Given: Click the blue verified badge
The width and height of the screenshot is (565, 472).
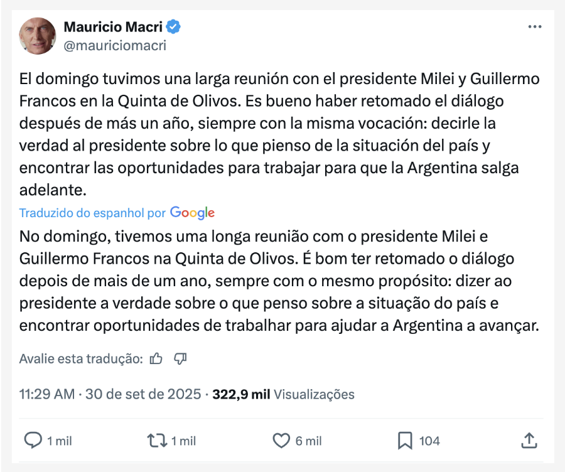Looking at the screenshot, I should [174, 27].
